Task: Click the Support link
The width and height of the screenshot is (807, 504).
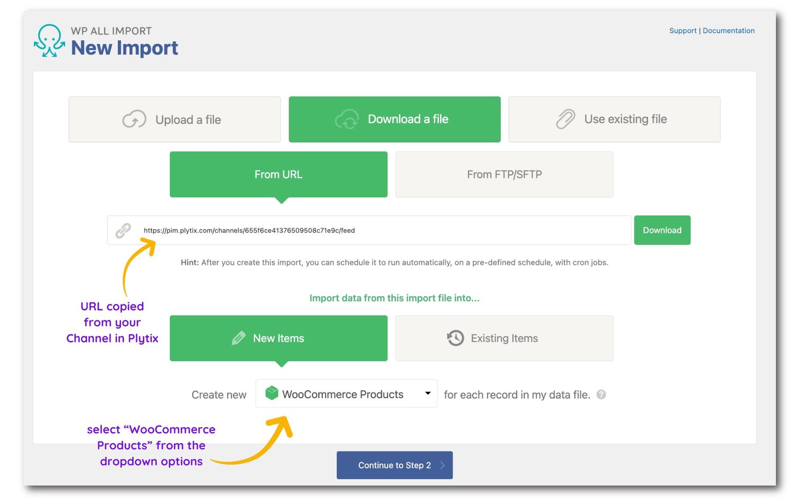Action: coord(683,30)
